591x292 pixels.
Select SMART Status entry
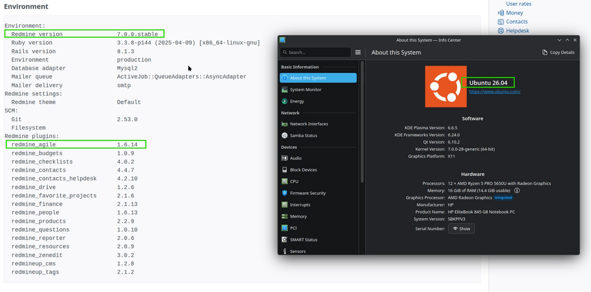318,240
